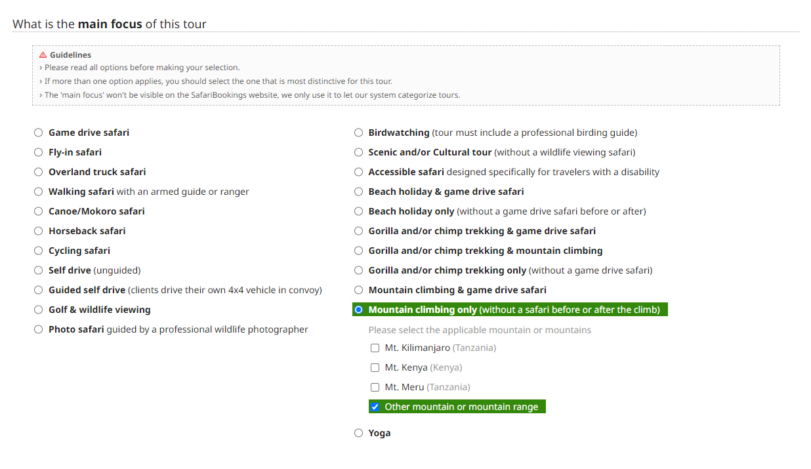Select the Cycling safari option

39,251
